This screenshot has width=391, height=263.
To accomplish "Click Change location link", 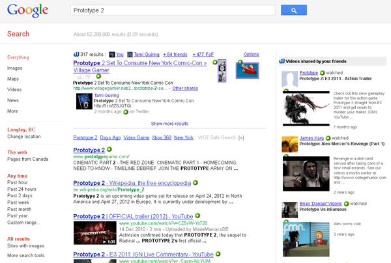I will 24,137.
